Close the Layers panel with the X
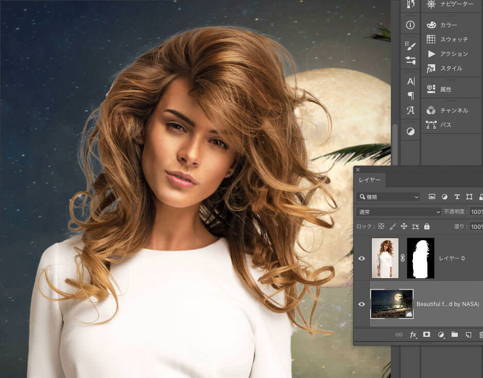This screenshot has width=483, height=378. point(358,170)
